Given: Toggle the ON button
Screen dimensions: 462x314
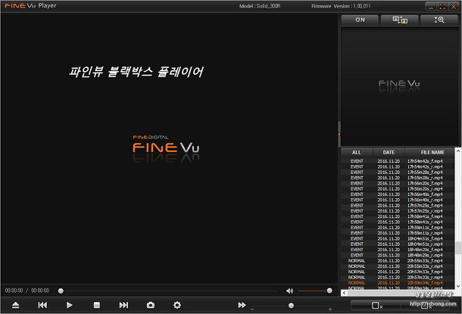Looking at the screenshot, I should point(360,20).
